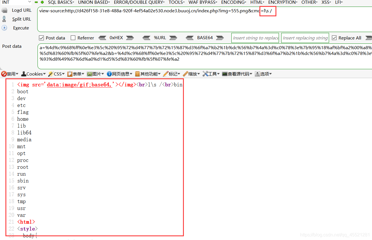
Task: Click the lib64 line in the source
Action: (x=24, y=133)
